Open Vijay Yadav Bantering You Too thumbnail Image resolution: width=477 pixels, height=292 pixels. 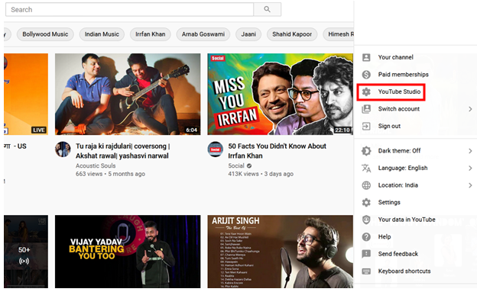(128, 252)
